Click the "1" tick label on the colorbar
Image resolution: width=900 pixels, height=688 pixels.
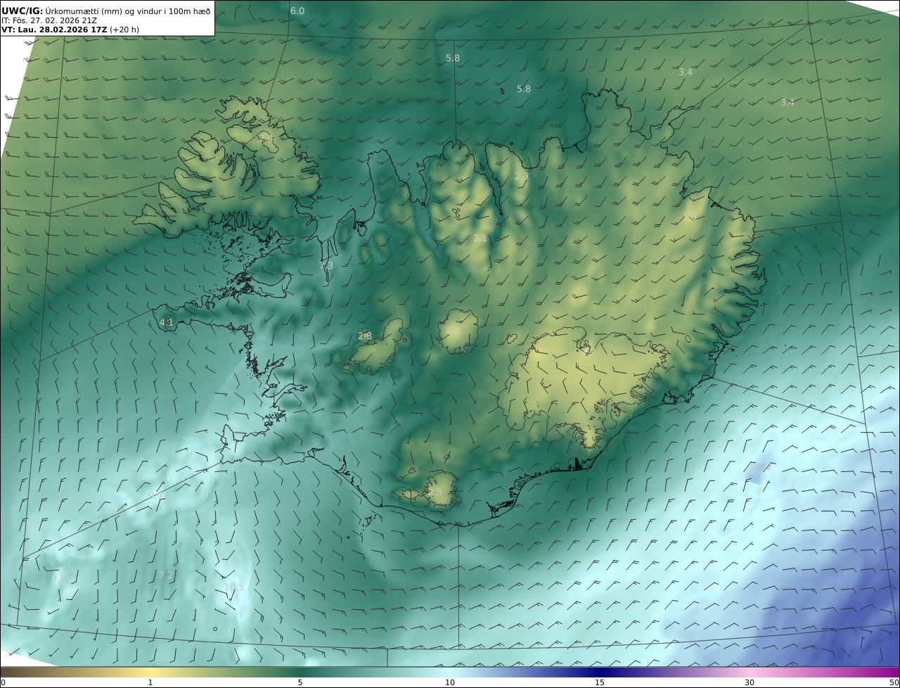pyautogui.click(x=150, y=682)
